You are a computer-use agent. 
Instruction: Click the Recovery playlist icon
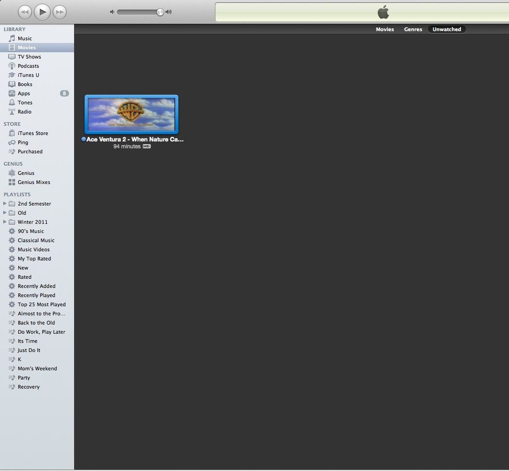[x=11, y=387]
